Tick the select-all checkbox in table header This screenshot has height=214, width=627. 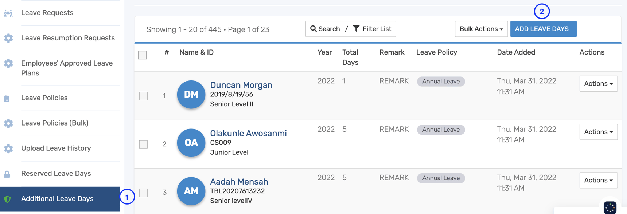(x=143, y=55)
